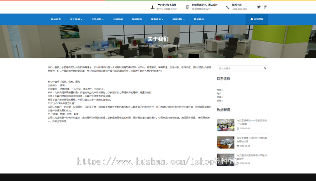Click the 在线咨询 button
The image size is (316, 181).
pos(257,19)
